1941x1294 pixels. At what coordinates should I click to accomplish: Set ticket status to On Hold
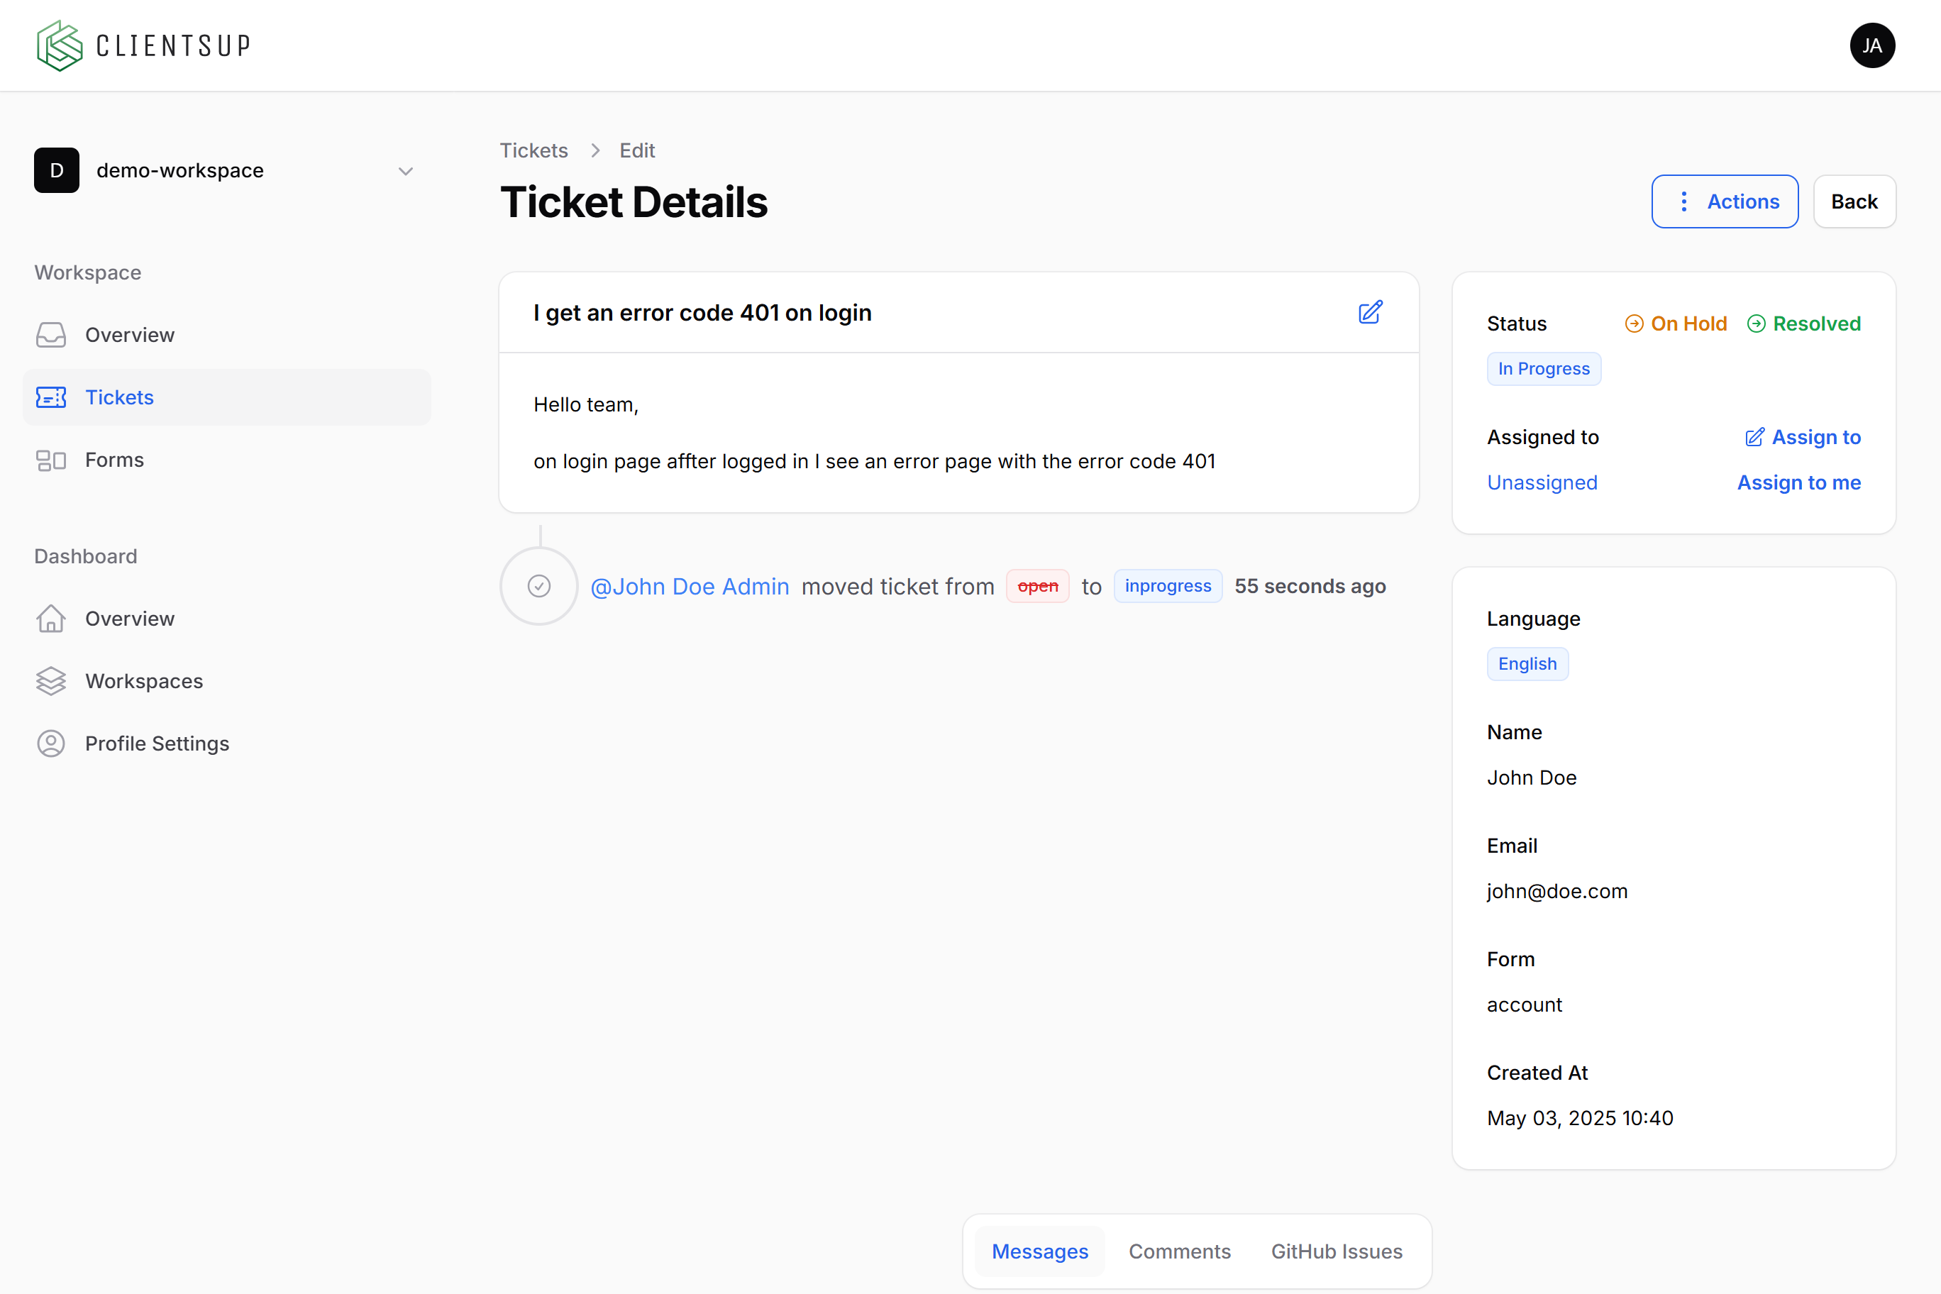[1676, 323]
